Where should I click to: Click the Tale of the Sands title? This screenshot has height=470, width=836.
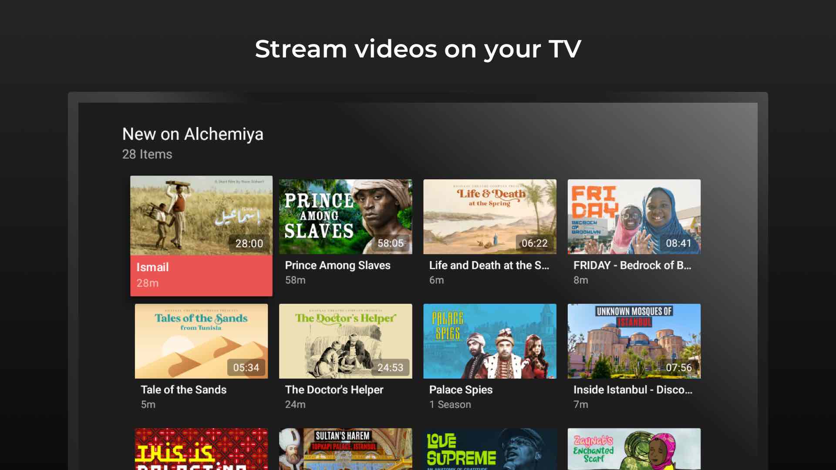[183, 390]
